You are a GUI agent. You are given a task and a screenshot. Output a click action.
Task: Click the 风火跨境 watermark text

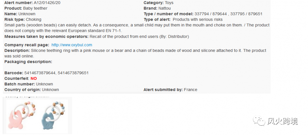(282, 121)
